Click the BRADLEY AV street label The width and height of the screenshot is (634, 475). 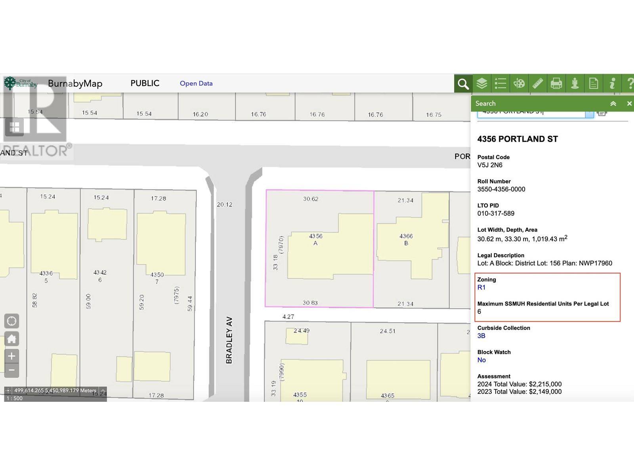(229, 340)
